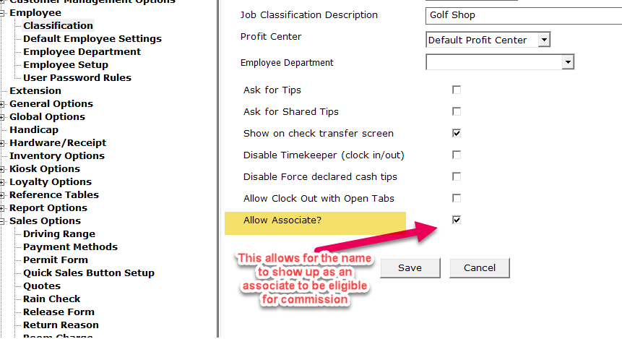This screenshot has height=339, width=622.
Task: Enable the Ask for Tips checkbox
Action: (457, 90)
